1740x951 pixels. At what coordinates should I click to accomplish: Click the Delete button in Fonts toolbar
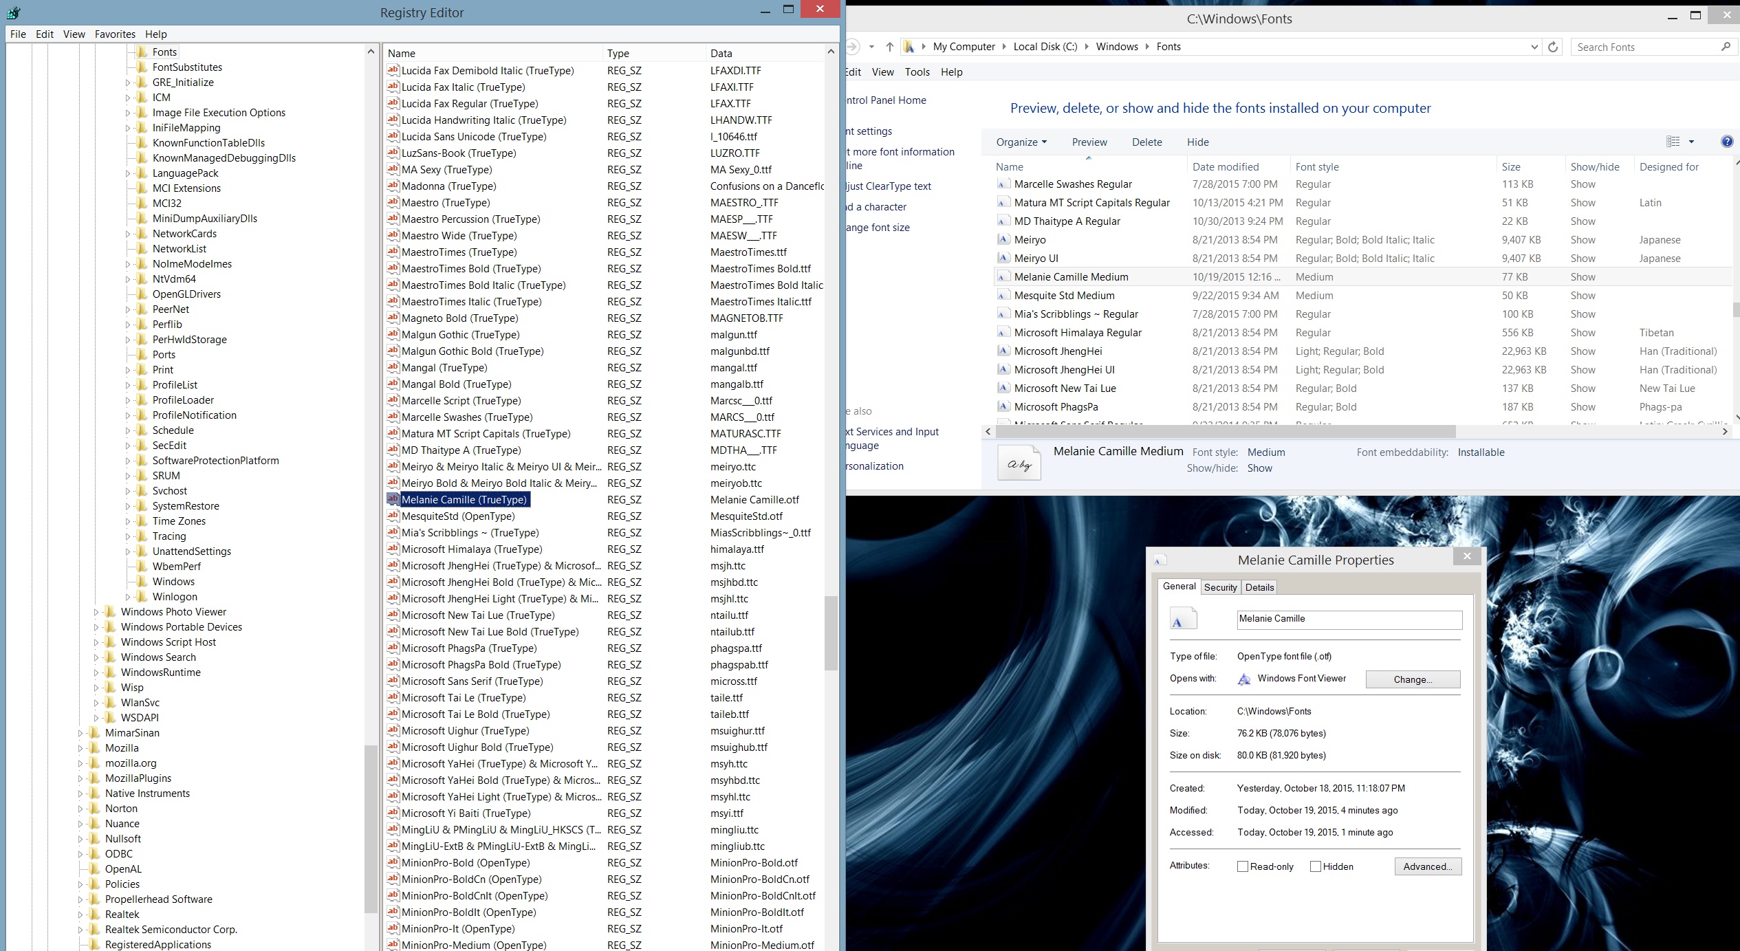coord(1147,142)
